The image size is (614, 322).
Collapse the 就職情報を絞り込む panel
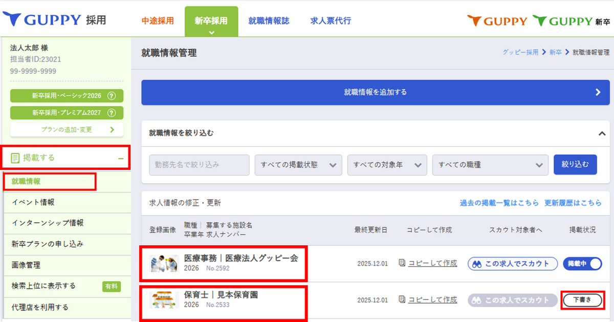pyautogui.click(x=601, y=133)
